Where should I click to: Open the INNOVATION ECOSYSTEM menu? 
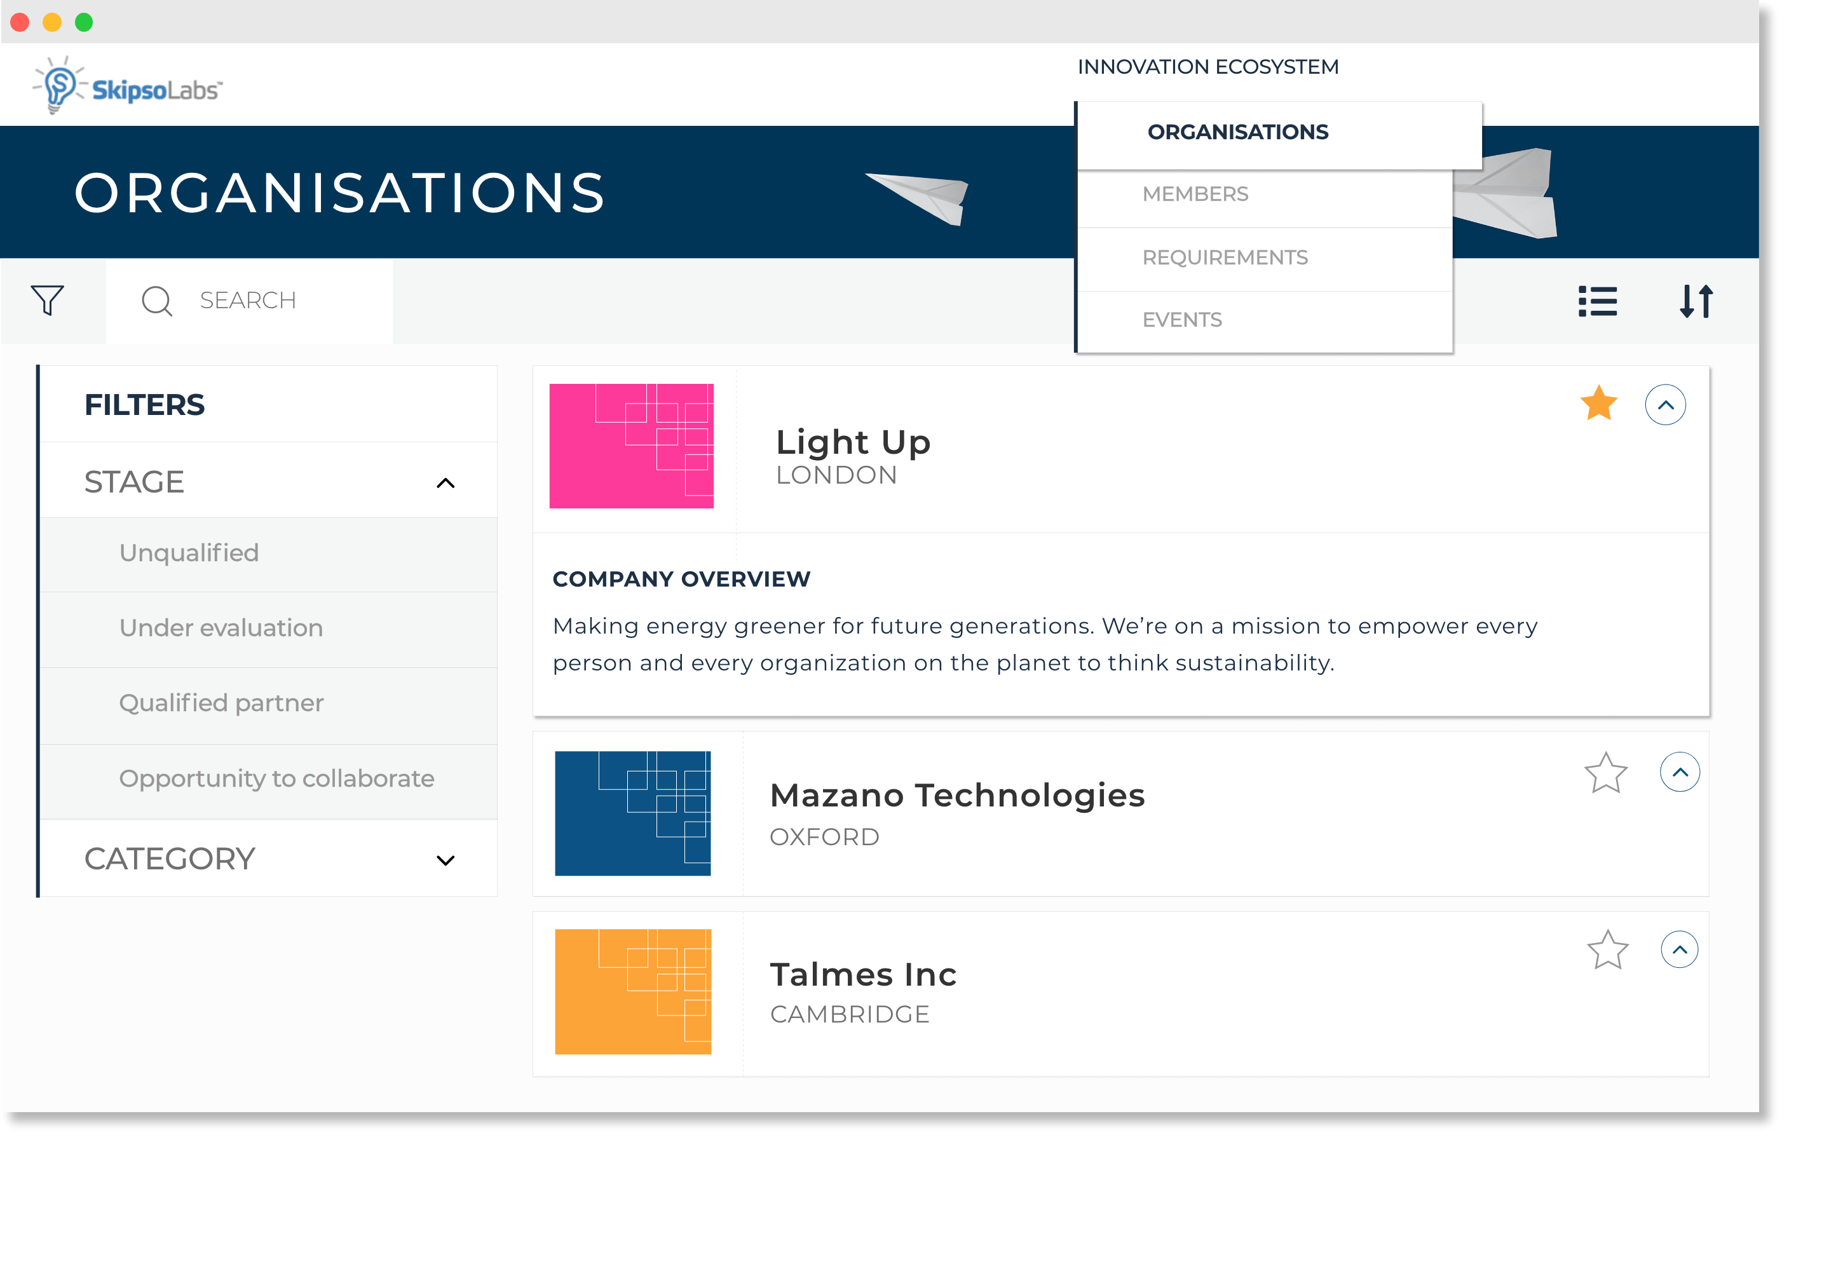point(1207,67)
